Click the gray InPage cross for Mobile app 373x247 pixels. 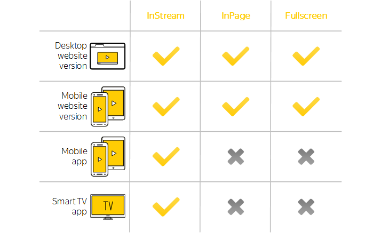coord(236,157)
